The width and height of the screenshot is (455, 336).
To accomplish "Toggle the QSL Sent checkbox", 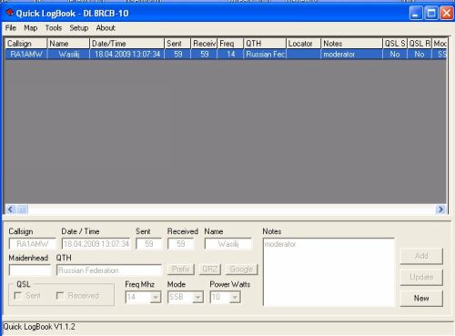I will click(x=18, y=295).
